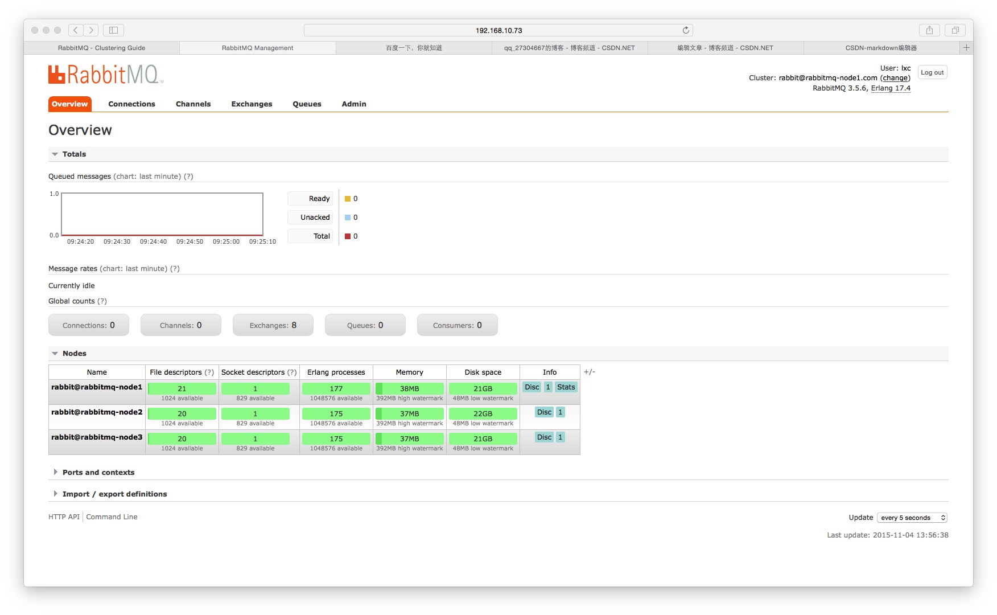Image resolution: width=997 pixels, height=615 pixels.
Task: Click help (?) next to Queued messages
Action: 188,177
